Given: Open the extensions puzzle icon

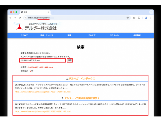Looking at the screenshot, I should 139,18.
